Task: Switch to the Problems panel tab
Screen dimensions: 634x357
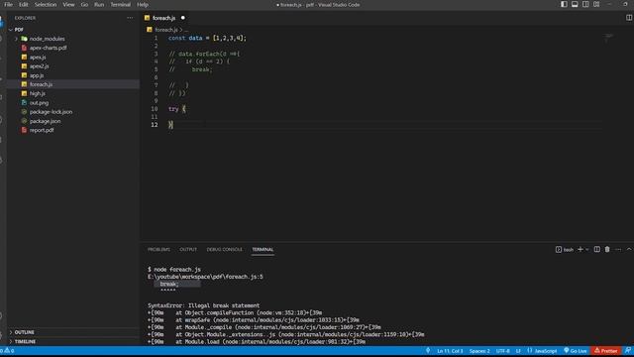Action: click(x=158, y=249)
